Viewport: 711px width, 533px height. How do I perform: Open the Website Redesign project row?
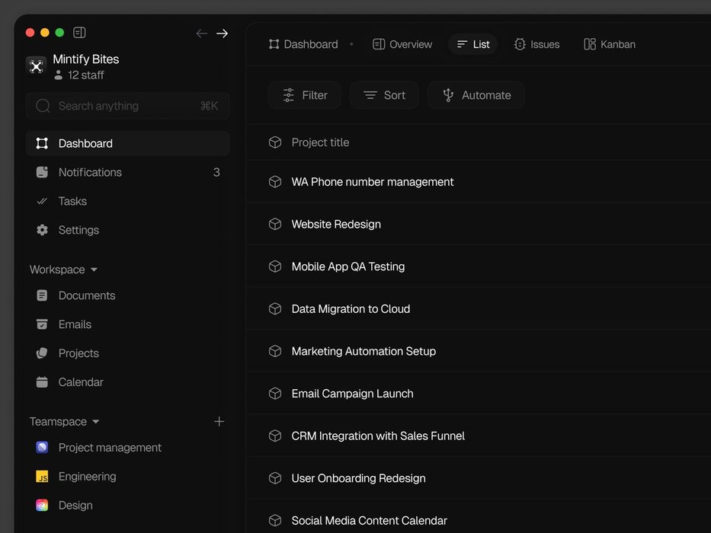336,225
